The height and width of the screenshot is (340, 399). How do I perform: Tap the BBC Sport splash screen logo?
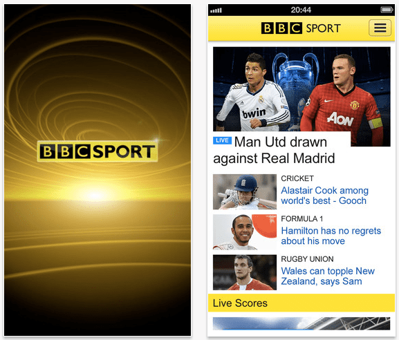coord(98,151)
